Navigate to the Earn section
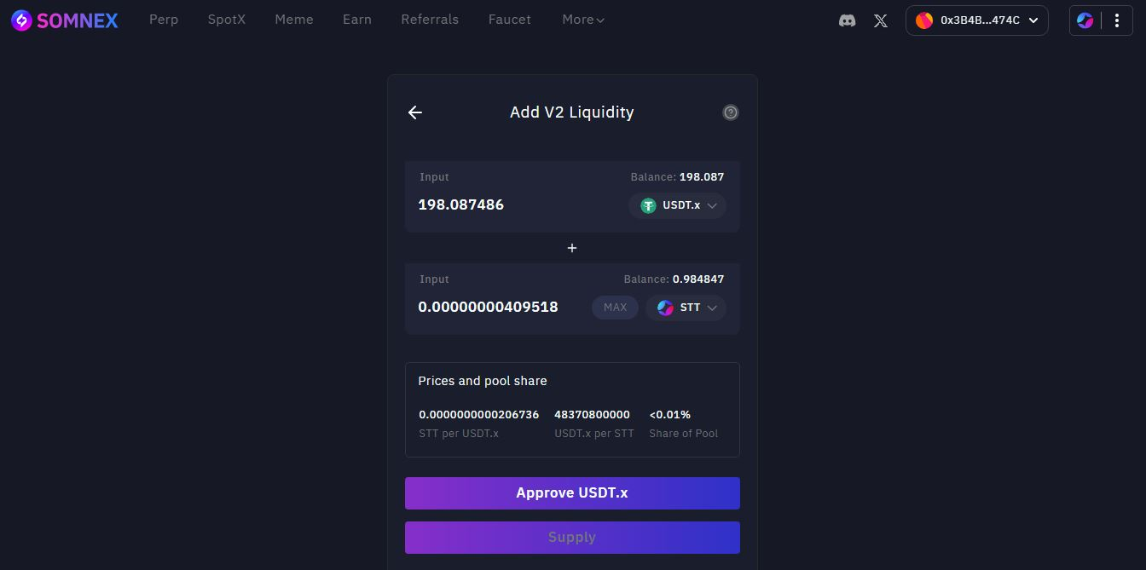Screen dimensions: 1146x570 point(357,20)
